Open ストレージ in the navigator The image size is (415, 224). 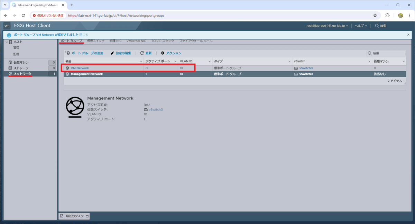(x=21, y=68)
